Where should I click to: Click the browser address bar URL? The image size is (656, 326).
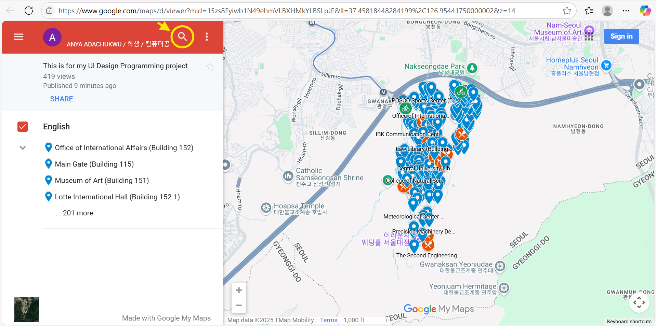coord(287,11)
